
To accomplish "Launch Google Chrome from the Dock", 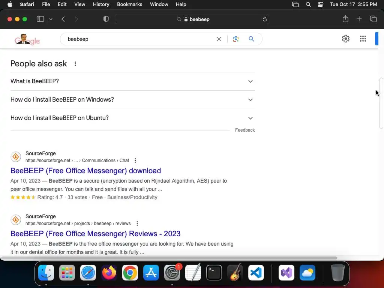I will [x=130, y=273].
